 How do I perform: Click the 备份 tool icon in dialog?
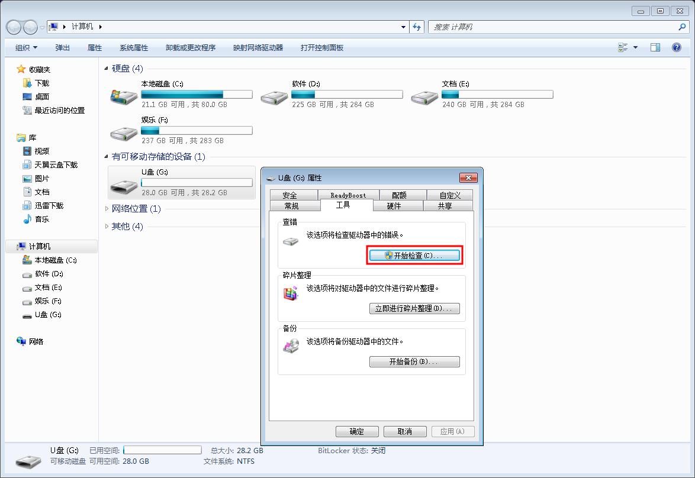click(291, 346)
